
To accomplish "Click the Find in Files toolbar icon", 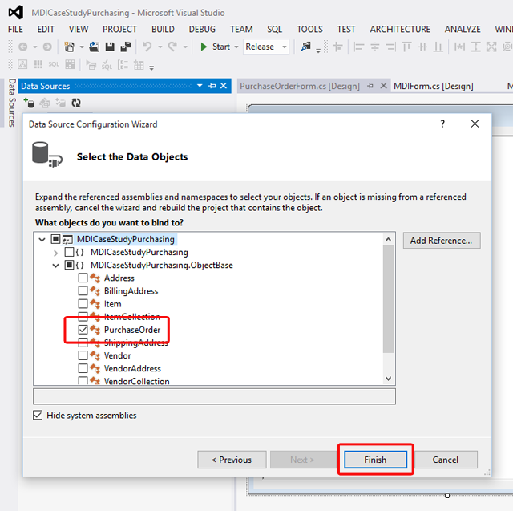I will click(306, 47).
